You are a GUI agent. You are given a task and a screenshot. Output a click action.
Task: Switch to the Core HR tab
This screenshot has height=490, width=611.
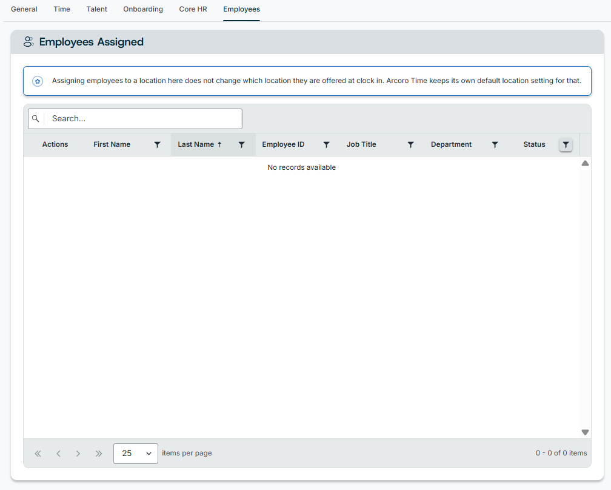pos(193,9)
